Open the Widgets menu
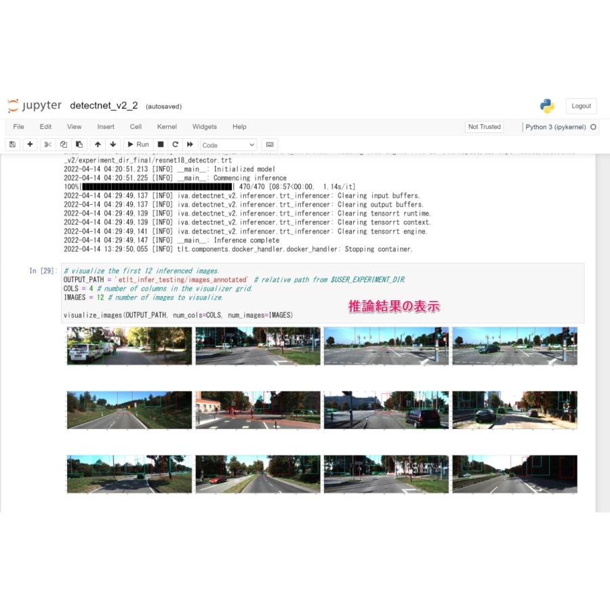This screenshot has width=610, height=610. pos(205,127)
